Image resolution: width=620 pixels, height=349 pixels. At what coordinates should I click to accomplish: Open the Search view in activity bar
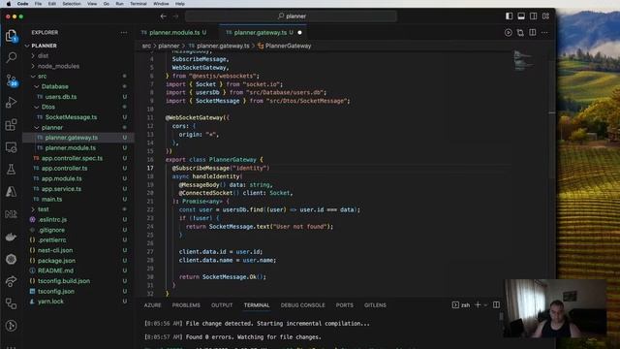tap(11, 58)
